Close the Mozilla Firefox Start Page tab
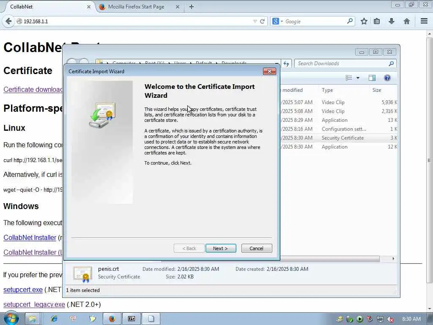The image size is (433, 325). click(178, 7)
